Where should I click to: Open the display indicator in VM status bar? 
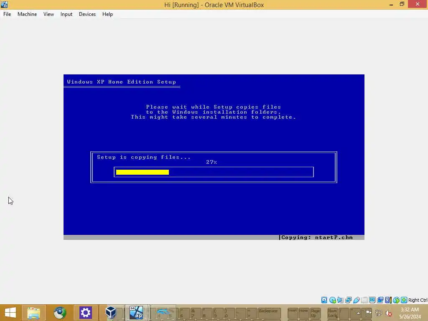tap(372, 300)
